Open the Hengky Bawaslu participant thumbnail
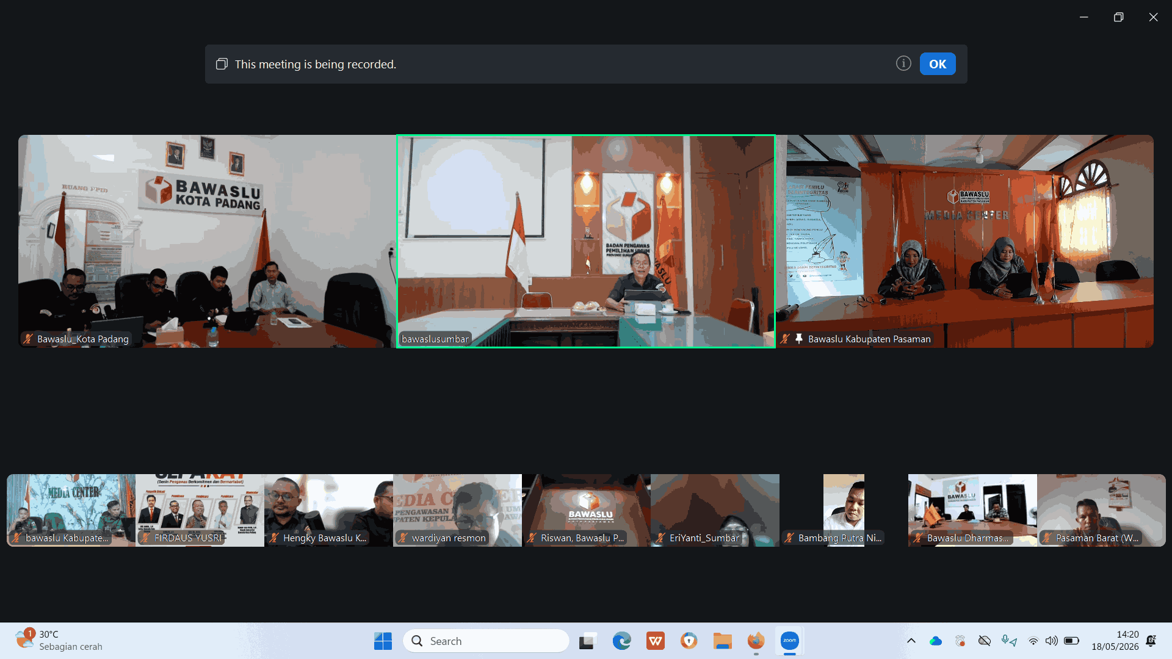Image resolution: width=1172 pixels, height=659 pixels. (x=328, y=510)
